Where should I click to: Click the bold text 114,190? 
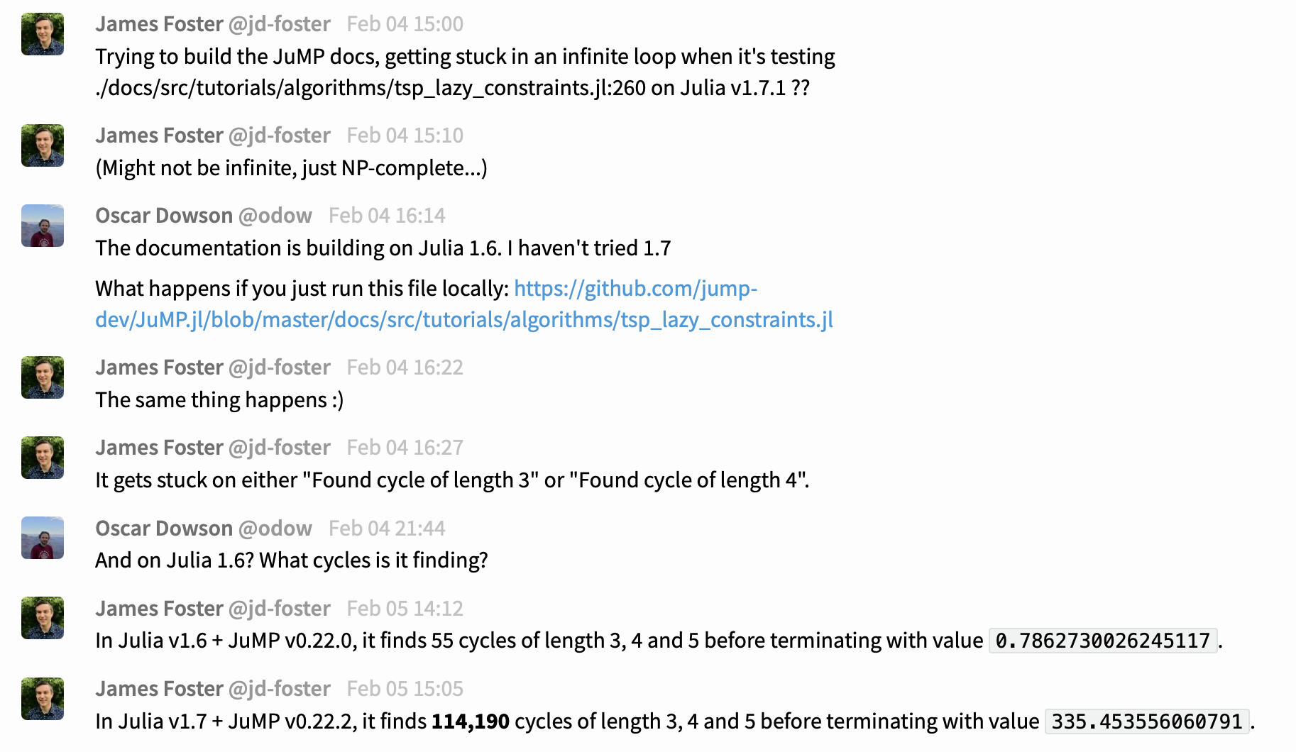(469, 721)
